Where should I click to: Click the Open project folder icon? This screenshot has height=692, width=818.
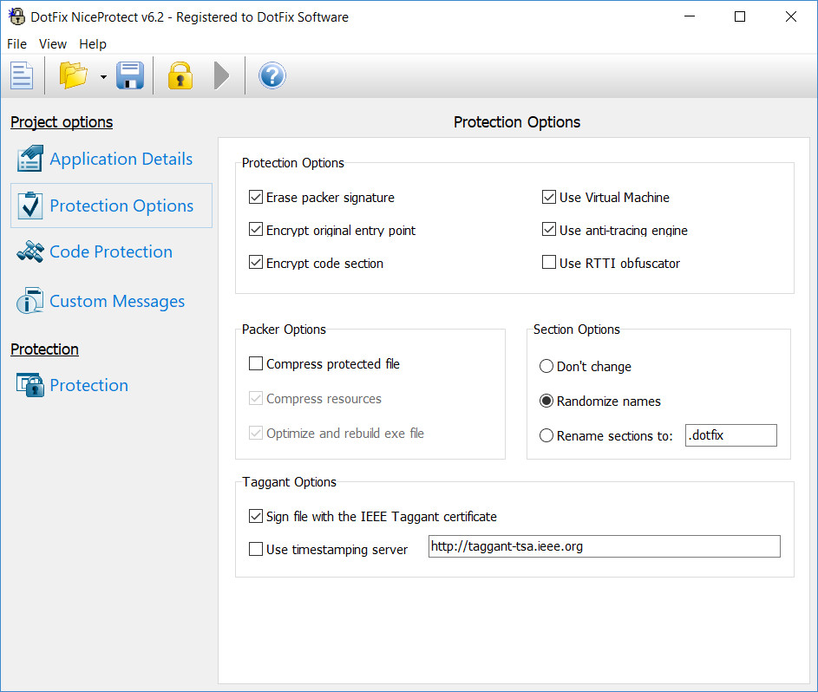pyautogui.click(x=73, y=75)
